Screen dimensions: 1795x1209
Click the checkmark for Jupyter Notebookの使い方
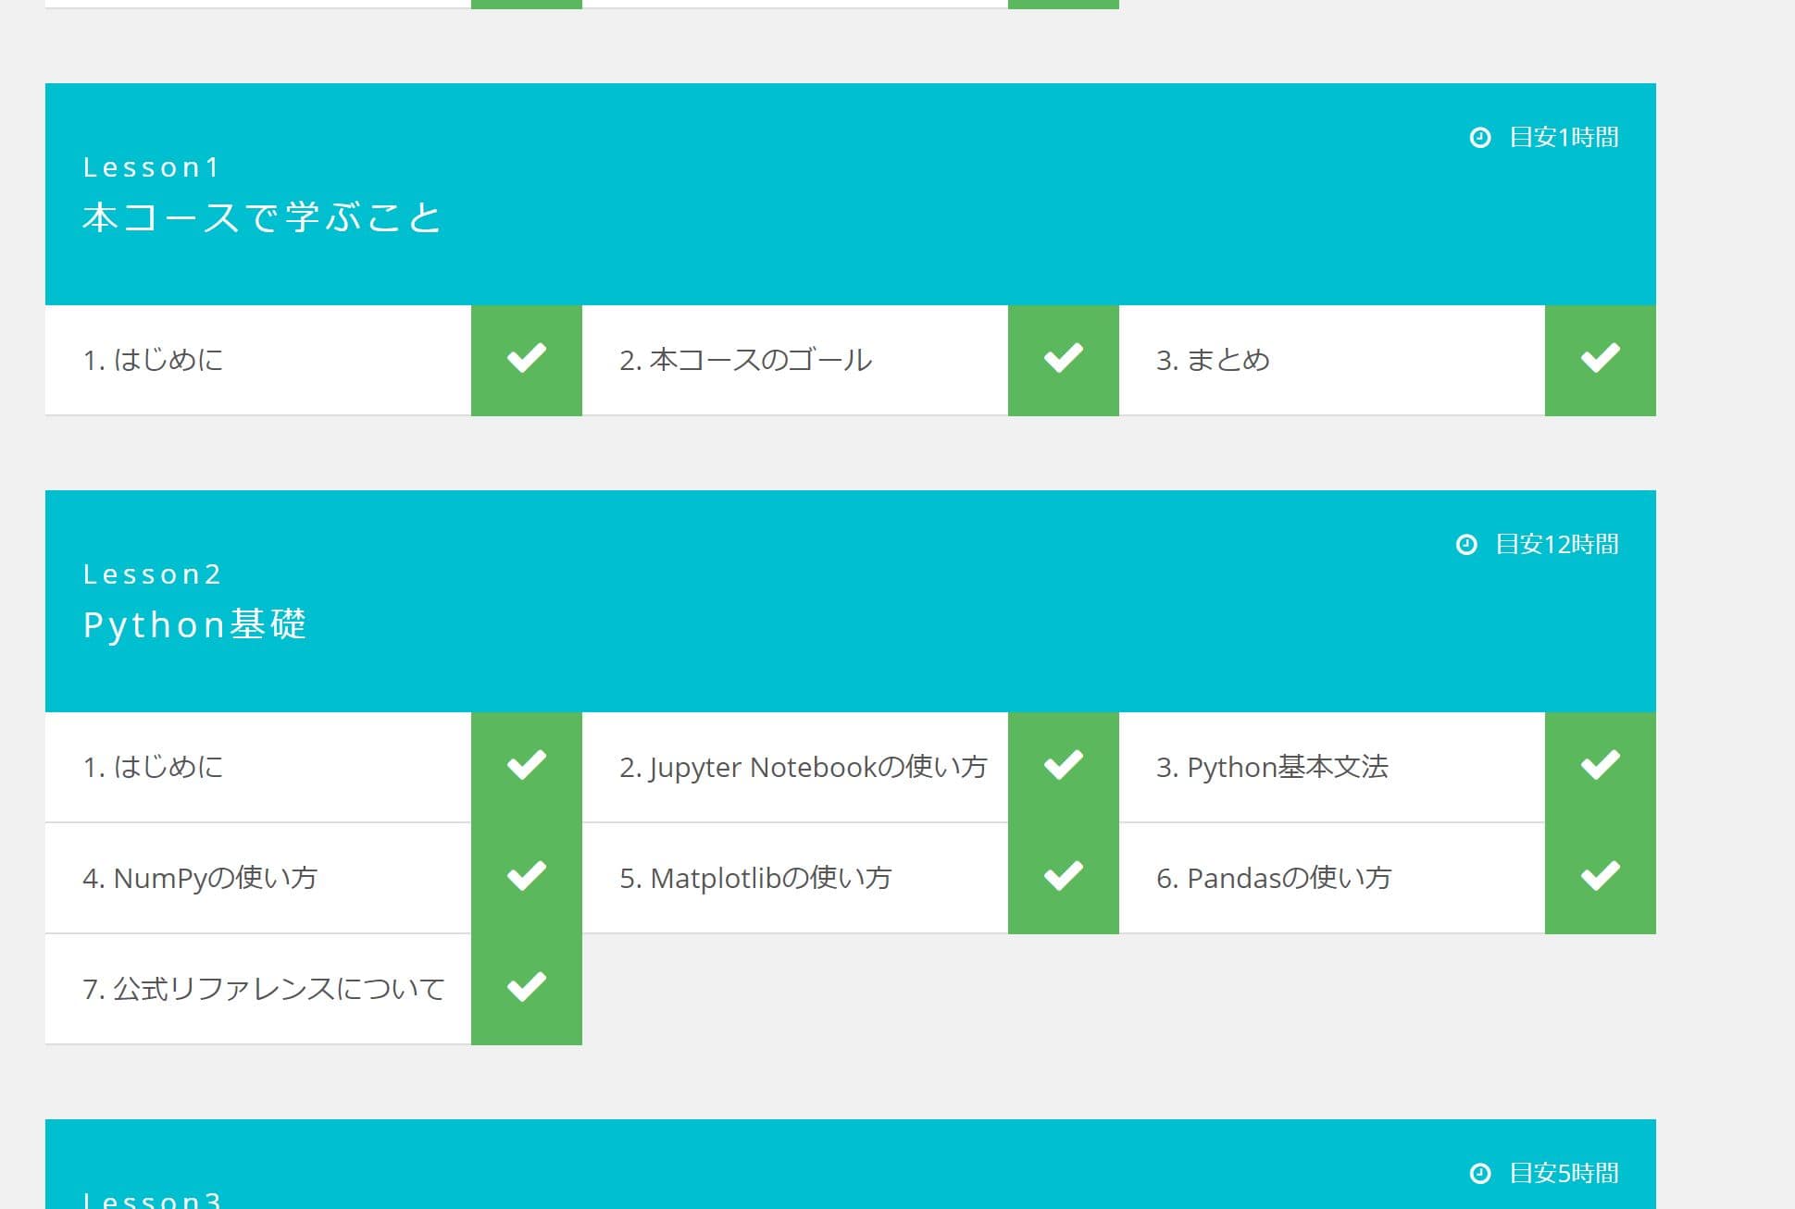[x=1063, y=767]
